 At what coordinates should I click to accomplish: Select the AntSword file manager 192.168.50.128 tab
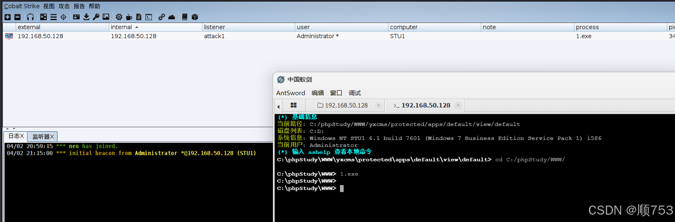pos(345,105)
